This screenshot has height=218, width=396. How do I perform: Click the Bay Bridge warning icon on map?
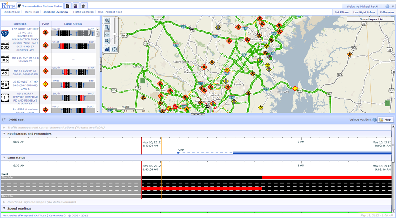tap(295, 89)
